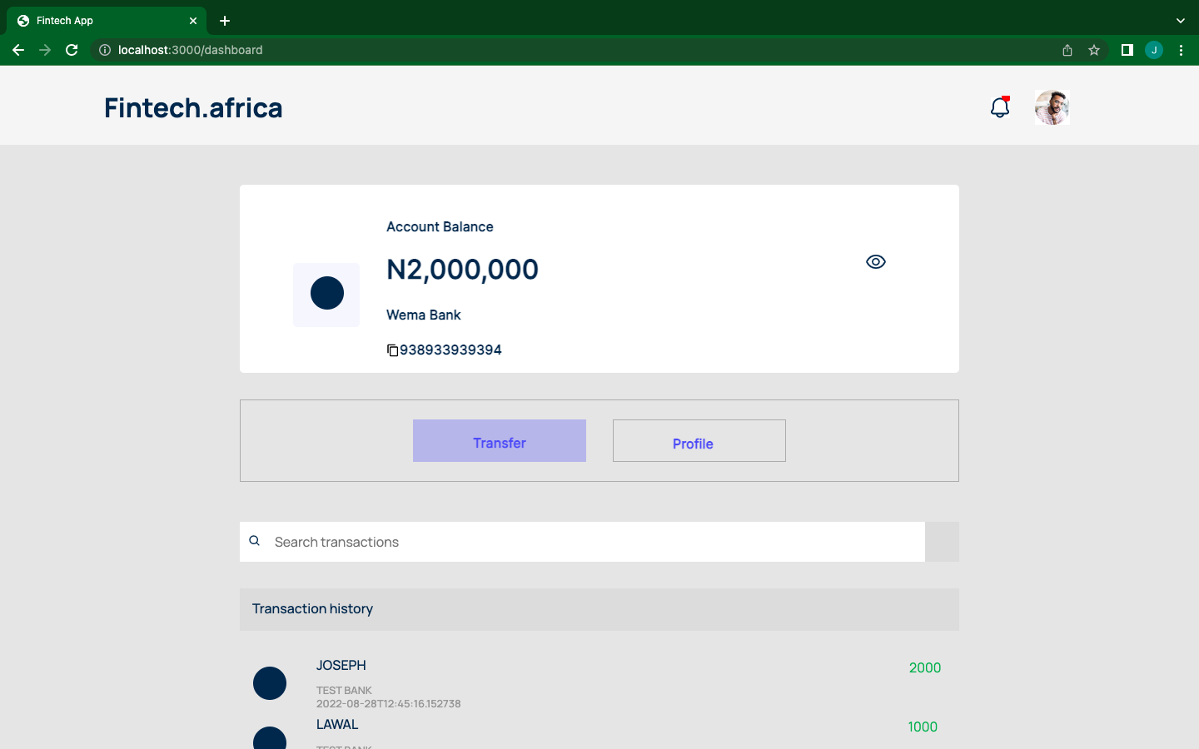Click the search magnifier icon
The image size is (1199, 749).
click(x=255, y=541)
